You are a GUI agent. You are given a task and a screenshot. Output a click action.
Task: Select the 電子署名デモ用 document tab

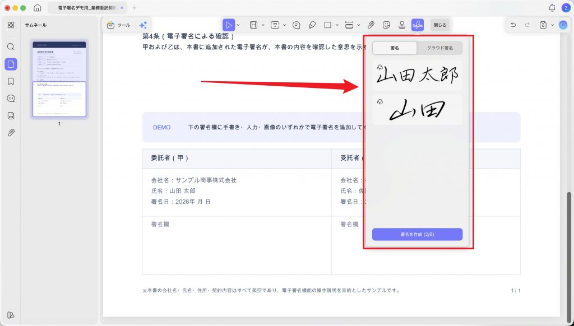(x=88, y=8)
